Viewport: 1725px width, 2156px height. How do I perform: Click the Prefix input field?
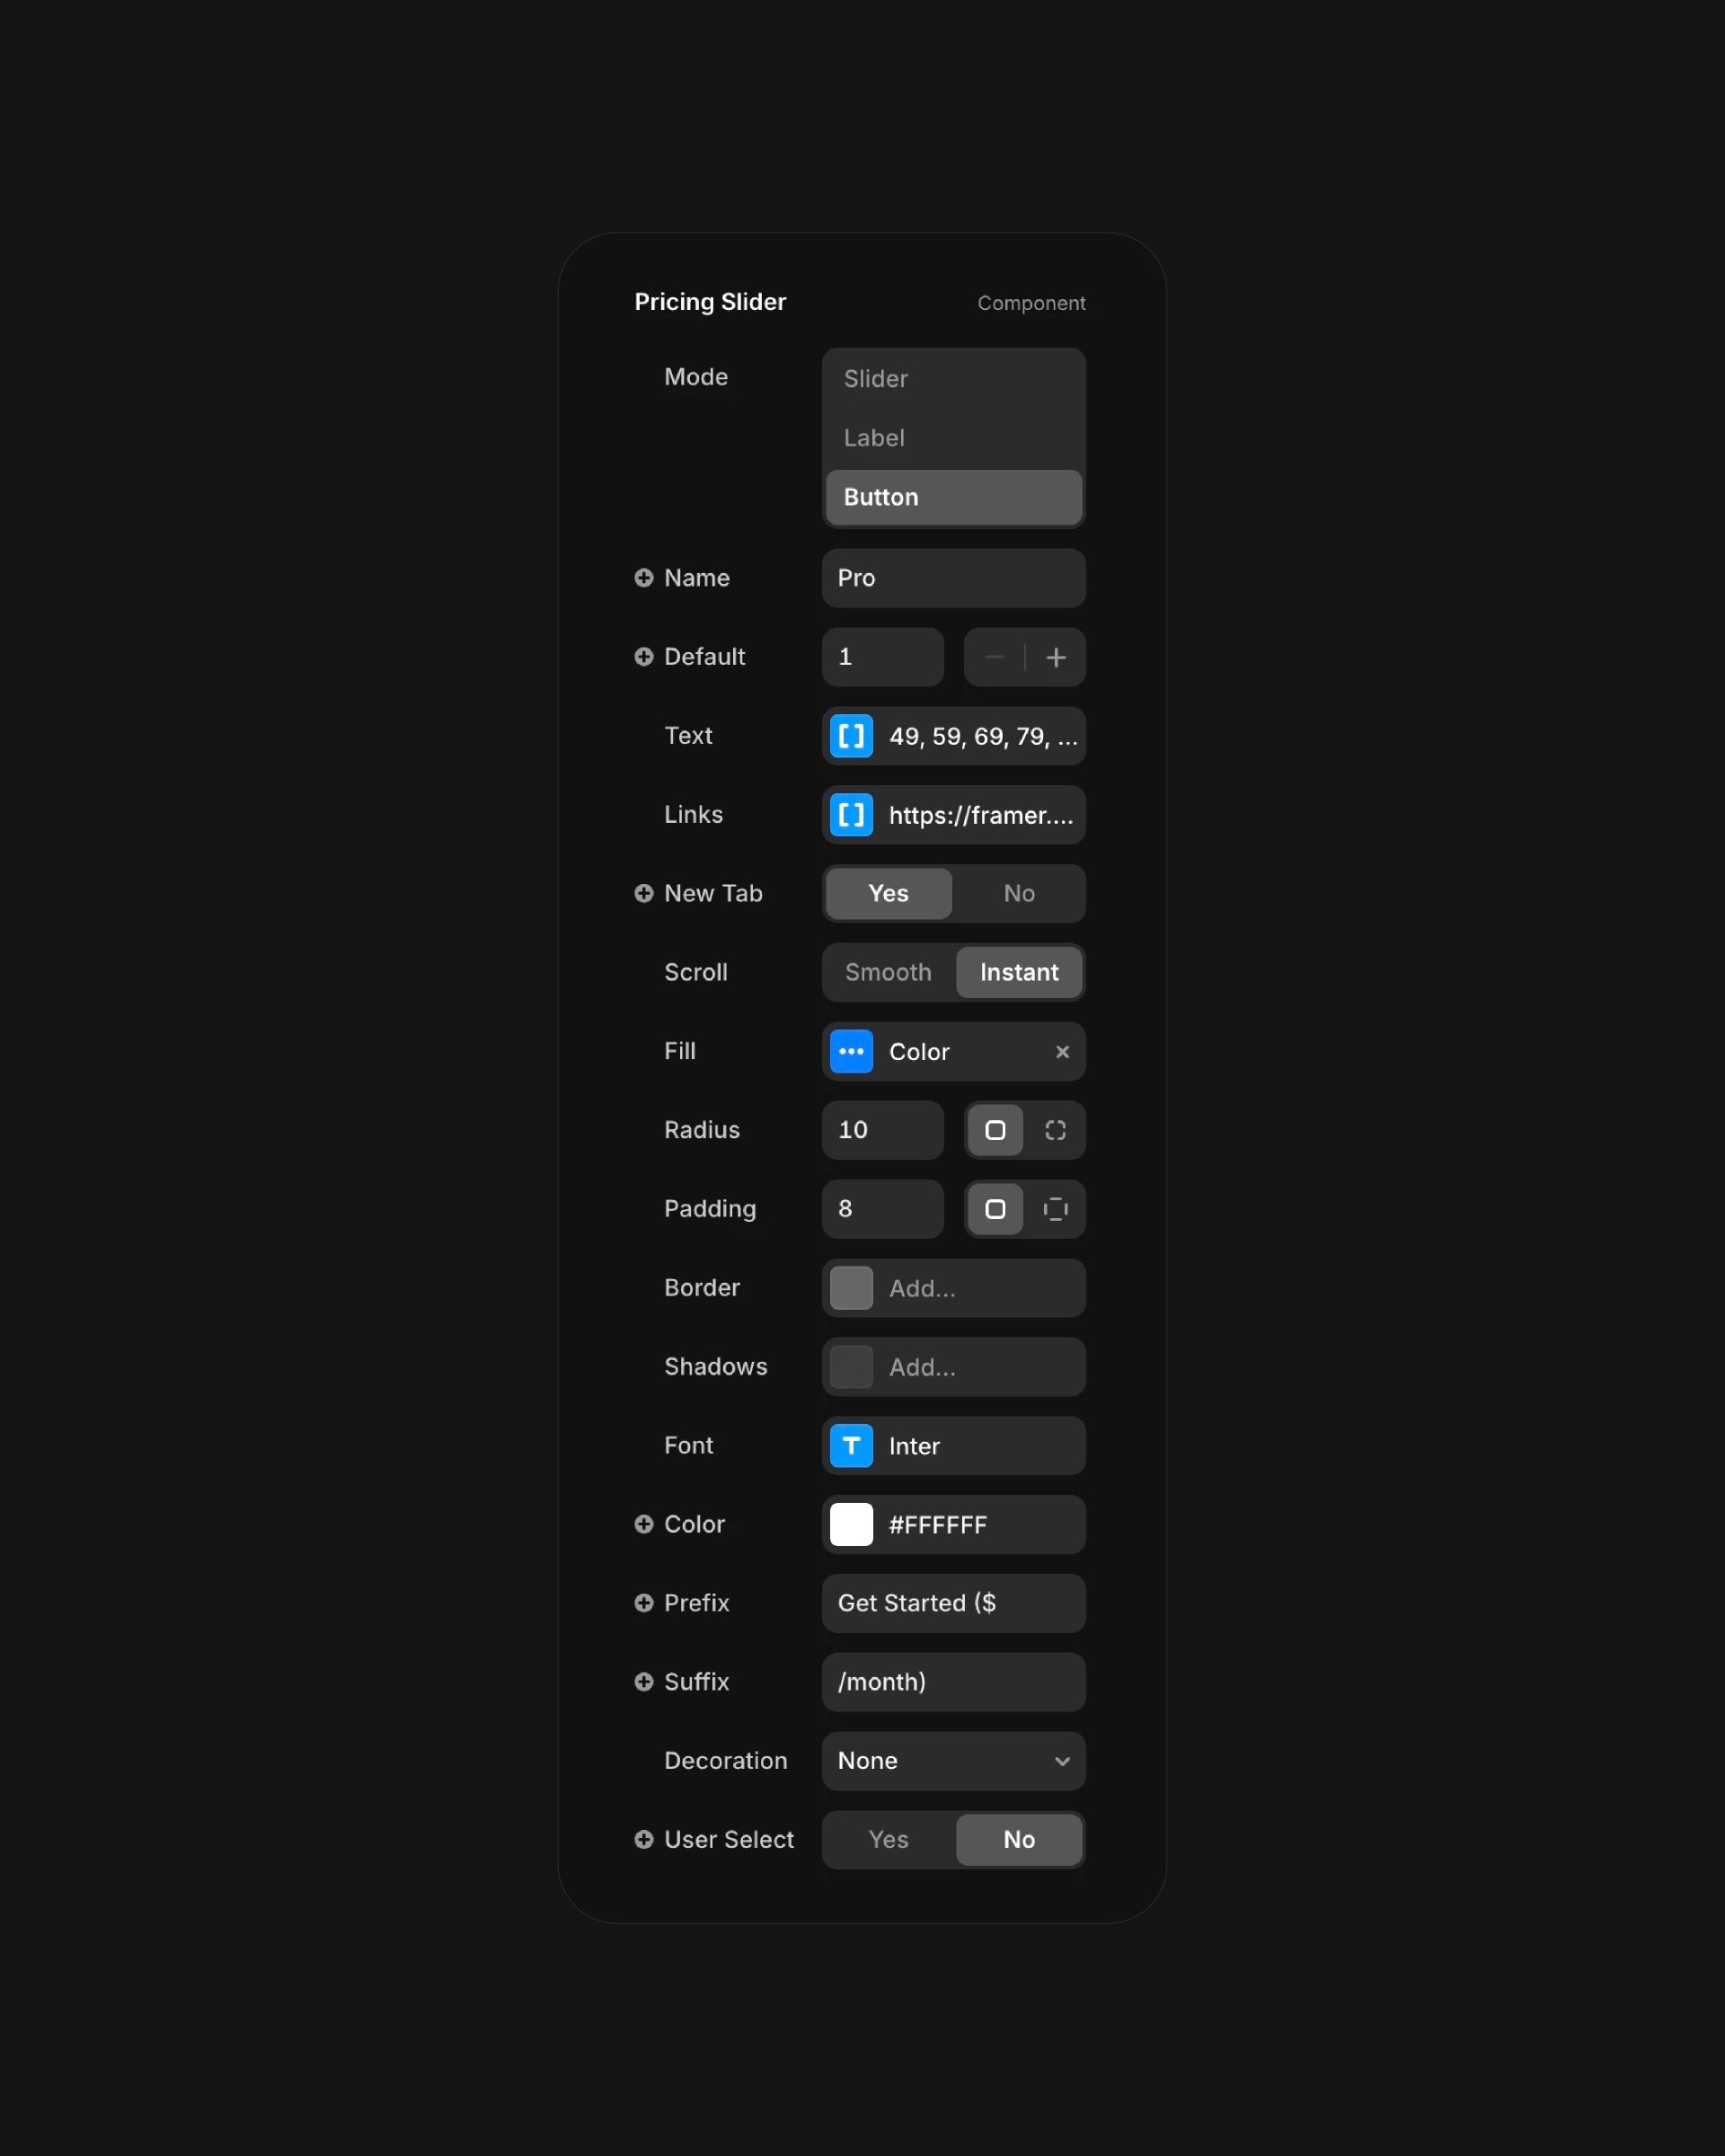click(952, 1602)
